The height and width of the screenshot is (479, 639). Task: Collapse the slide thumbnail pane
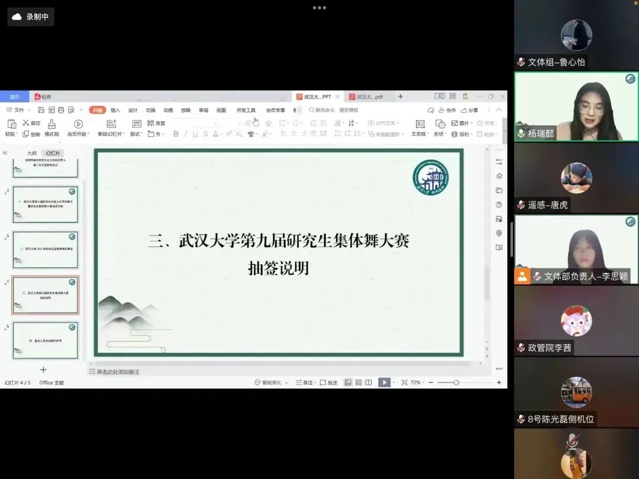(5, 153)
